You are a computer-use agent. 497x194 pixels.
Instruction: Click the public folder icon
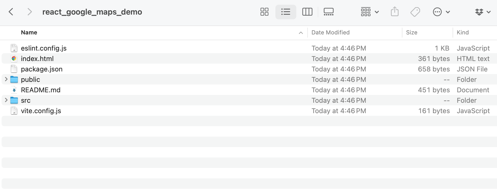[x=14, y=79]
